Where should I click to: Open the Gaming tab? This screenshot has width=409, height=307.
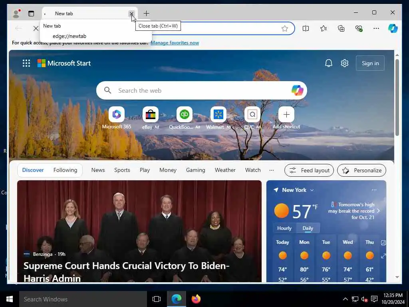click(195, 170)
